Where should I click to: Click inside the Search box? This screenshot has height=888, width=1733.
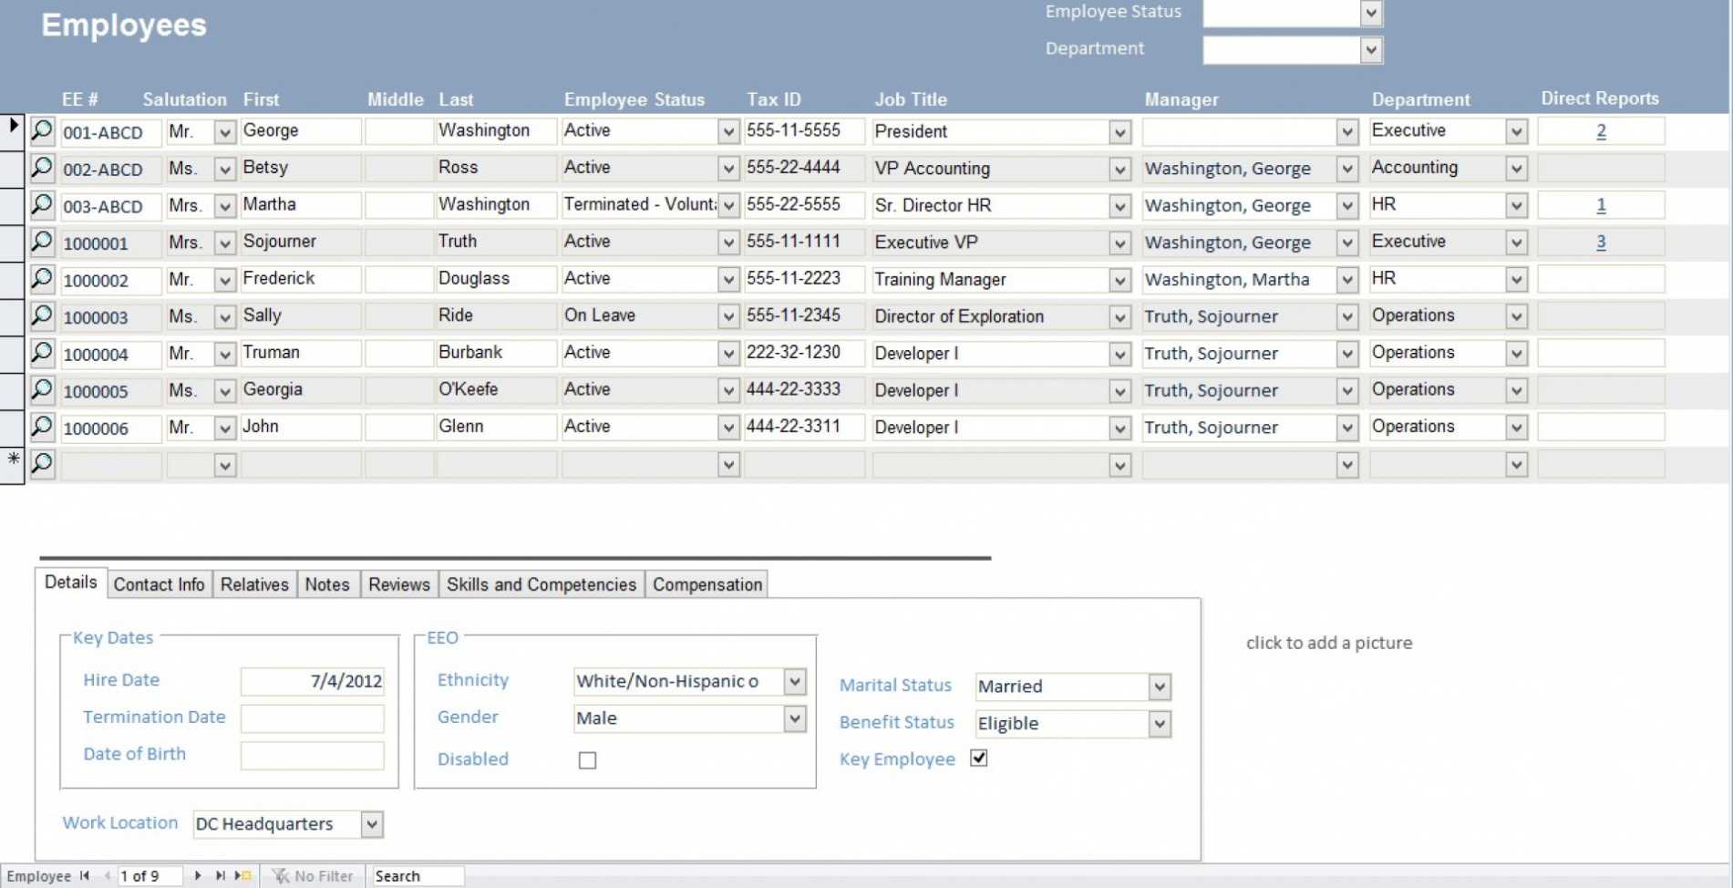[419, 875]
